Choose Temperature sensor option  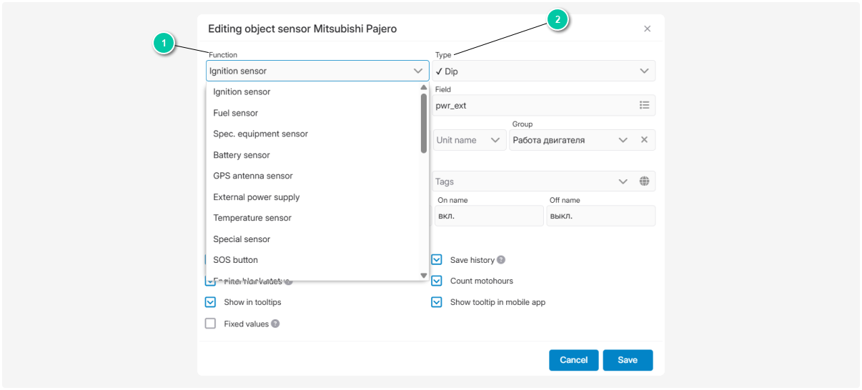pos(252,218)
